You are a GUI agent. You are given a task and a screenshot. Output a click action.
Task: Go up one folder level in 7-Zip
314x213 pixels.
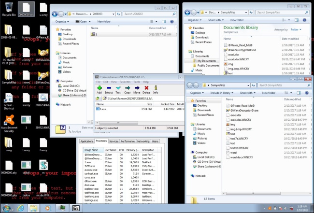[x=98, y=99]
